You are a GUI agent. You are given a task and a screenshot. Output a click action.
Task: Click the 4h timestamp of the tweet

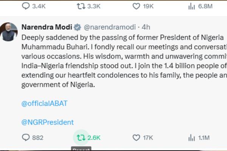coord(146,27)
